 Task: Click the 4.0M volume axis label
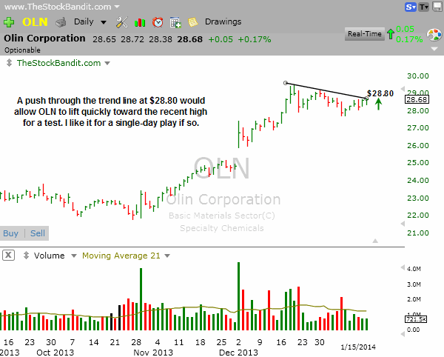coord(414,269)
